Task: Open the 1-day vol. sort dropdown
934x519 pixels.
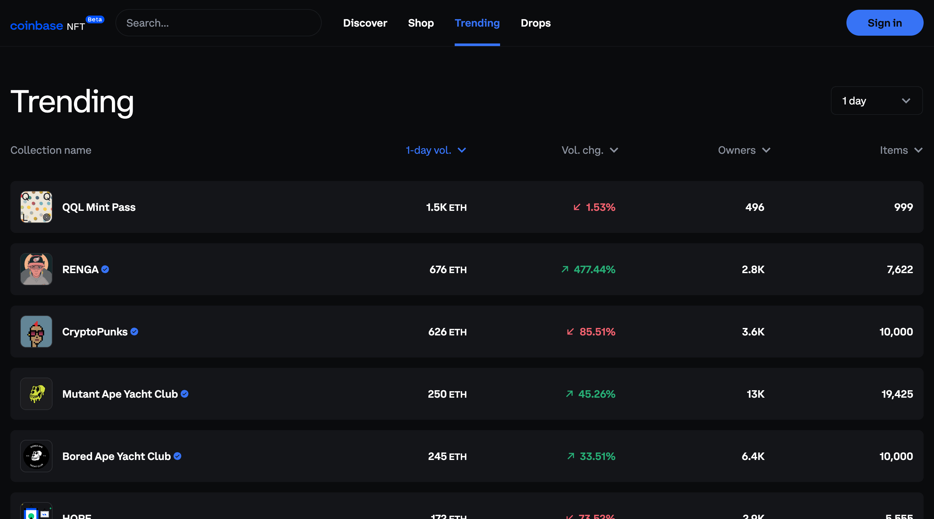Action: (x=436, y=150)
